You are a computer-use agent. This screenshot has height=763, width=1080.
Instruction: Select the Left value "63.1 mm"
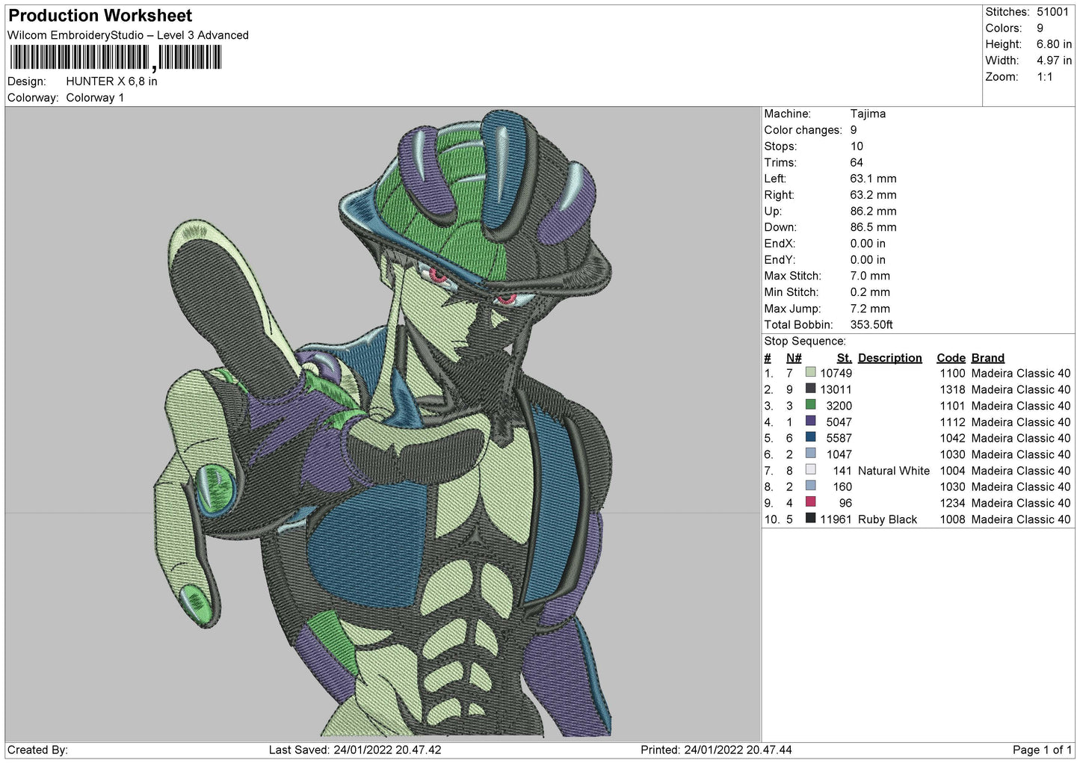click(873, 179)
